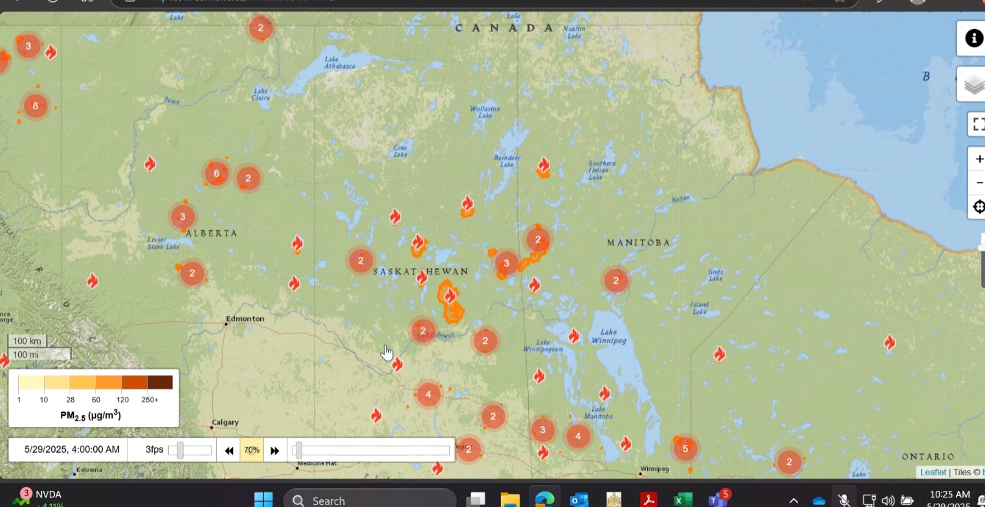Open the NVDA stock widget
The image size is (985, 507).
40,498
